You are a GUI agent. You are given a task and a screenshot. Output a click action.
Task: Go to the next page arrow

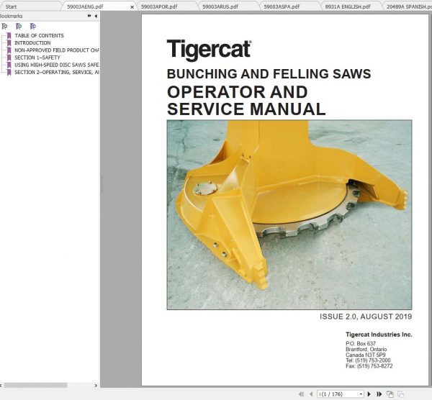point(369,394)
